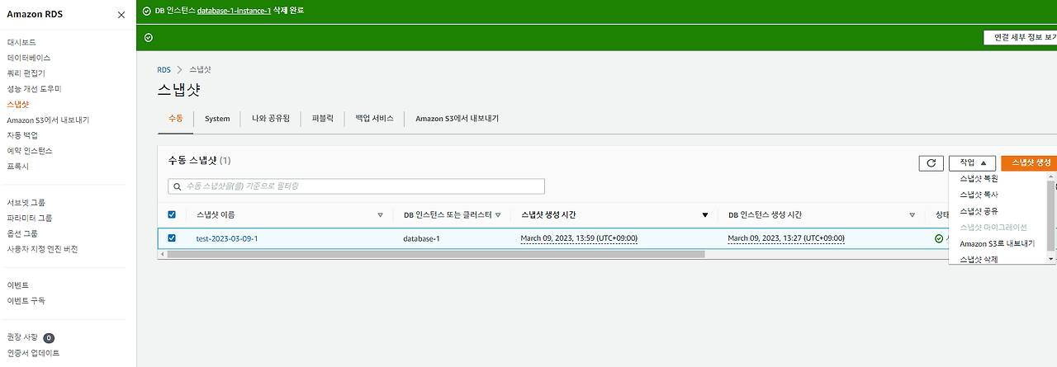Click RDS breadcrumb link
Viewport: 1057px width, 367px height.
pos(164,70)
